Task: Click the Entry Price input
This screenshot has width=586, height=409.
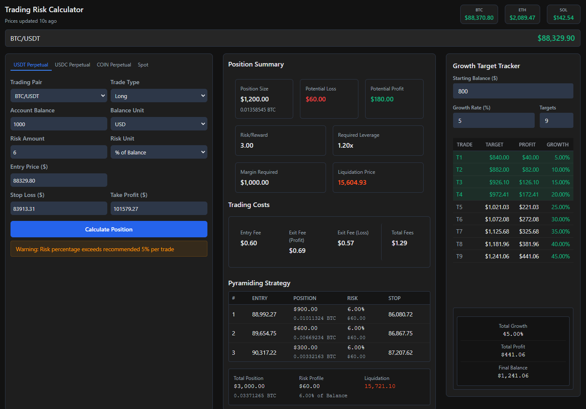Action: coord(59,181)
